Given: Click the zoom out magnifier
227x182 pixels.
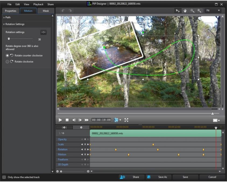Looking at the screenshot, I should [x=192, y=11].
